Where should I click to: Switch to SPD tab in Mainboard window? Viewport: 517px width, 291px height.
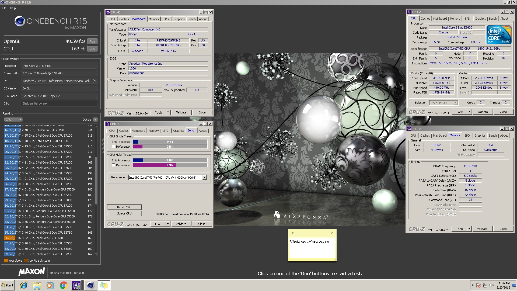click(x=166, y=19)
